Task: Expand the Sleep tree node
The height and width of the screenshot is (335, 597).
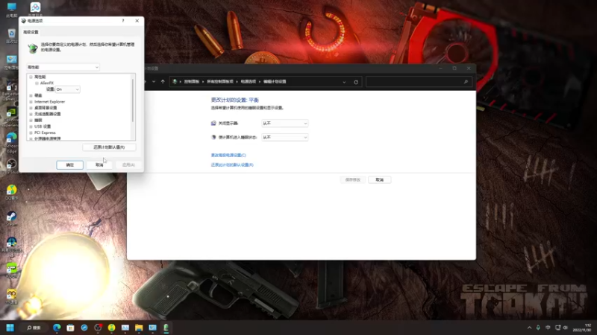Action: tap(31, 121)
